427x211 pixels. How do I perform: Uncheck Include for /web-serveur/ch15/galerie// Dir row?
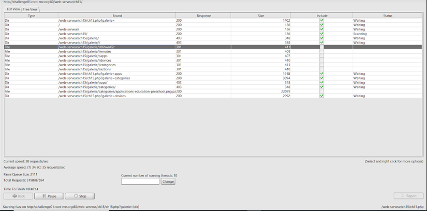pyautogui.click(x=321, y=42)
